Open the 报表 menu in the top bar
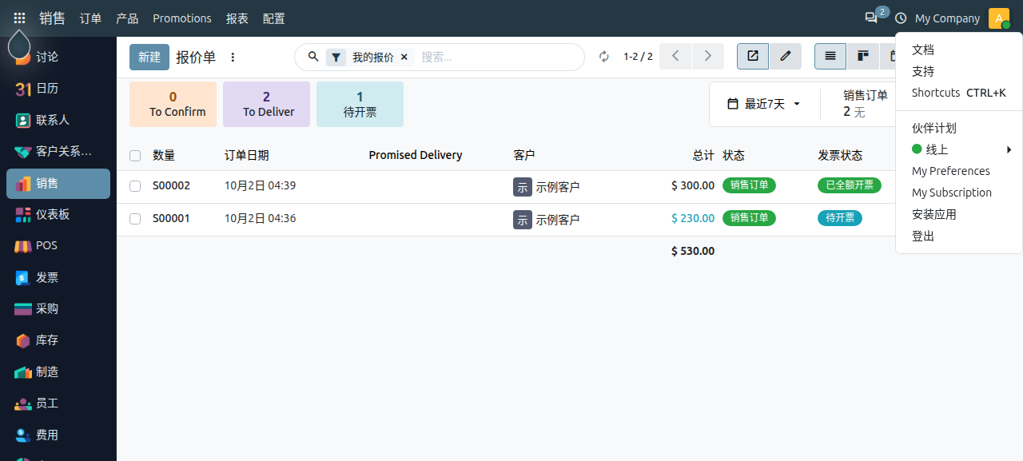Viewport: 1023px width, 461px height. (237, 18)
